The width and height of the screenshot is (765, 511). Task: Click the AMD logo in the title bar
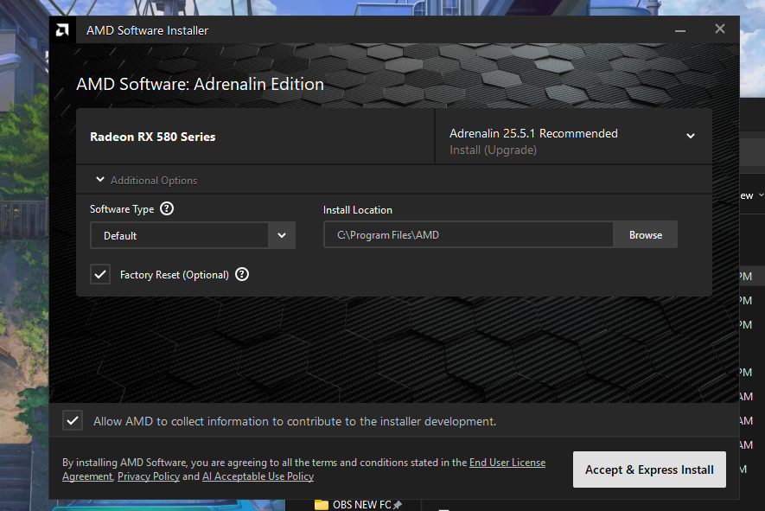[62, 30]
